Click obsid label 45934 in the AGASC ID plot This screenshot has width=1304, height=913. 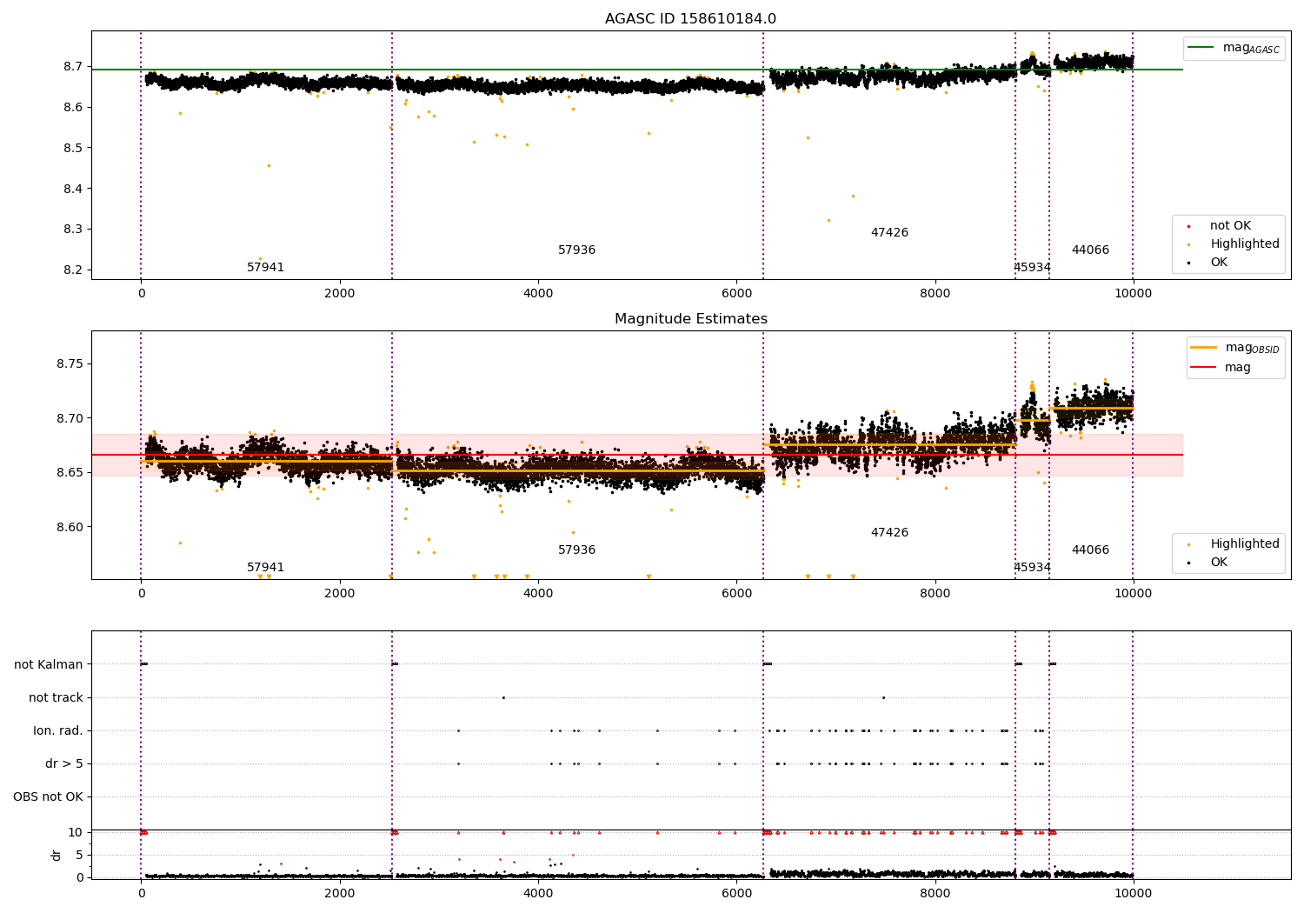point(1032,268)
